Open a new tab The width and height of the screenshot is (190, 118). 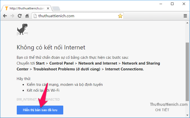(x=56, y=8)
